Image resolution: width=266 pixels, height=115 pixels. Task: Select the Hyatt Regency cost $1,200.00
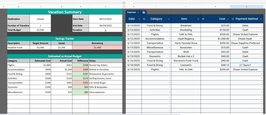point(215,39)
